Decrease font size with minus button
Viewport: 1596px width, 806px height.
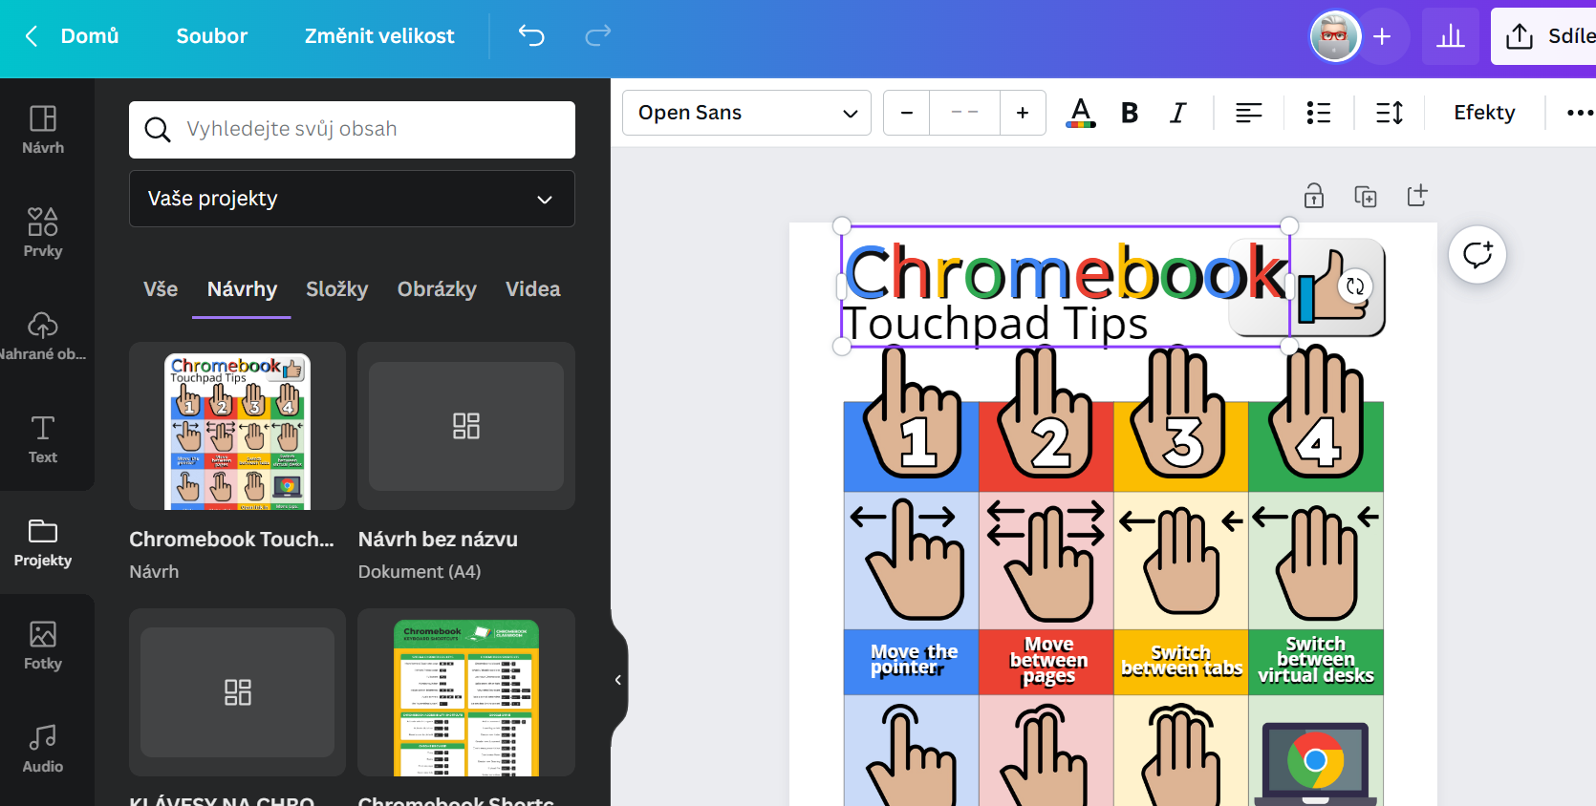click(907, 113)
